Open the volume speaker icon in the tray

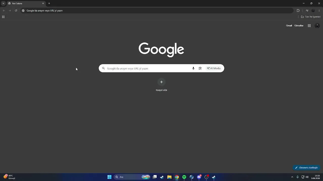(307, 177)
